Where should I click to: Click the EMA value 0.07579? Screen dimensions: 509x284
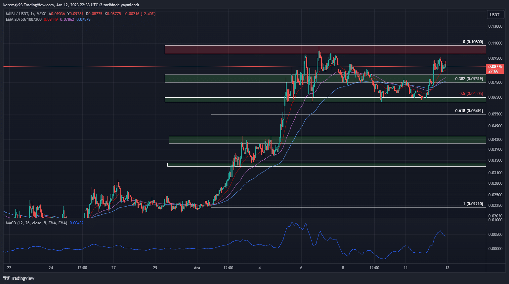tap(83, 19)
